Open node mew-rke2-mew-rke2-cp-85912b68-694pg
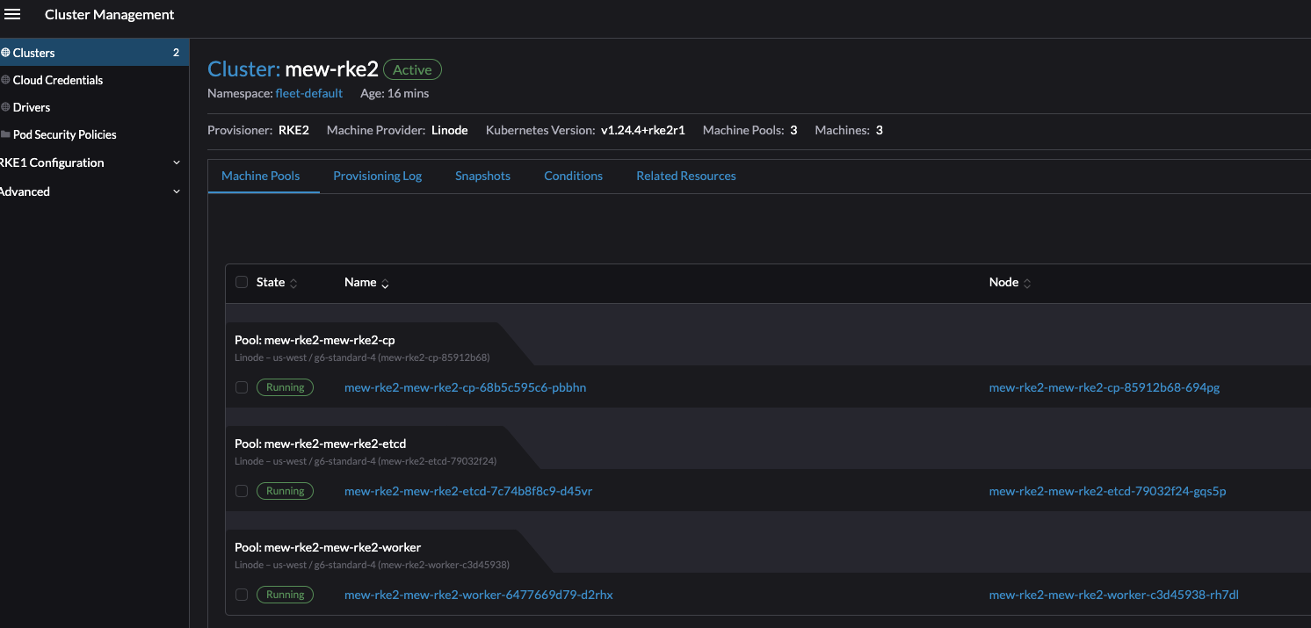Screen dimensions: 1311x628 click(1104, 386)
